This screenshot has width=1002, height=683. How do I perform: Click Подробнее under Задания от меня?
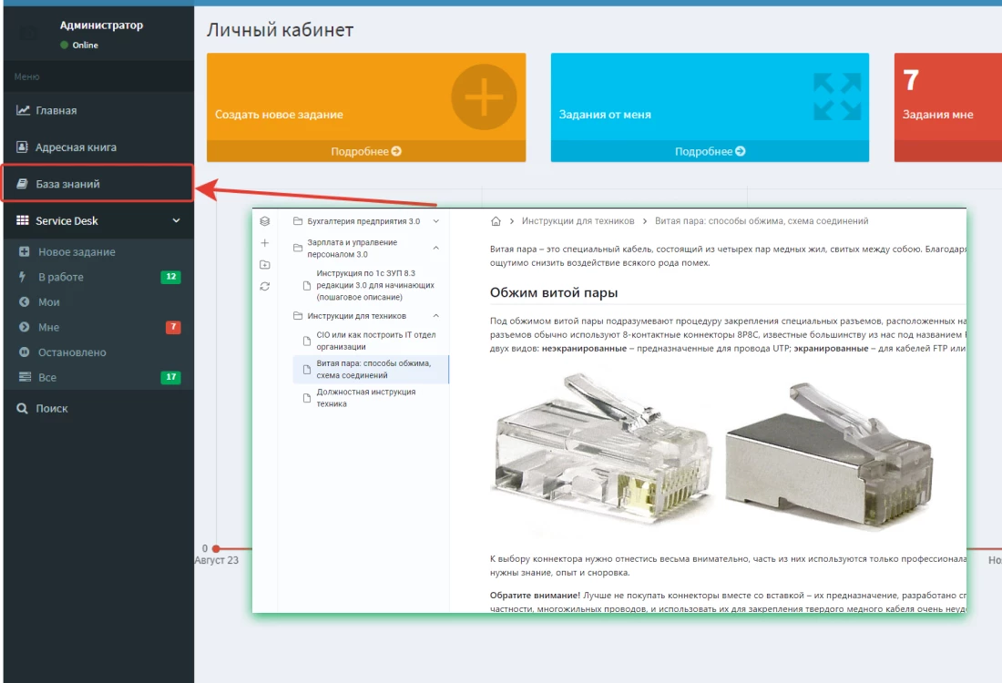(710, 151)
